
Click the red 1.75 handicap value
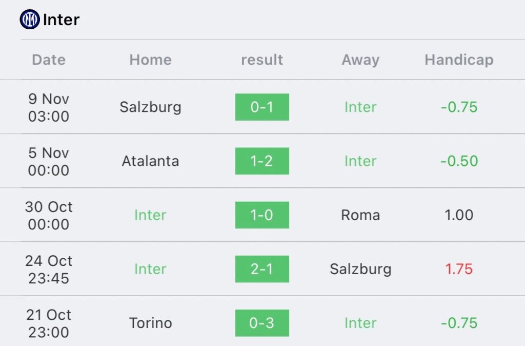459,269
